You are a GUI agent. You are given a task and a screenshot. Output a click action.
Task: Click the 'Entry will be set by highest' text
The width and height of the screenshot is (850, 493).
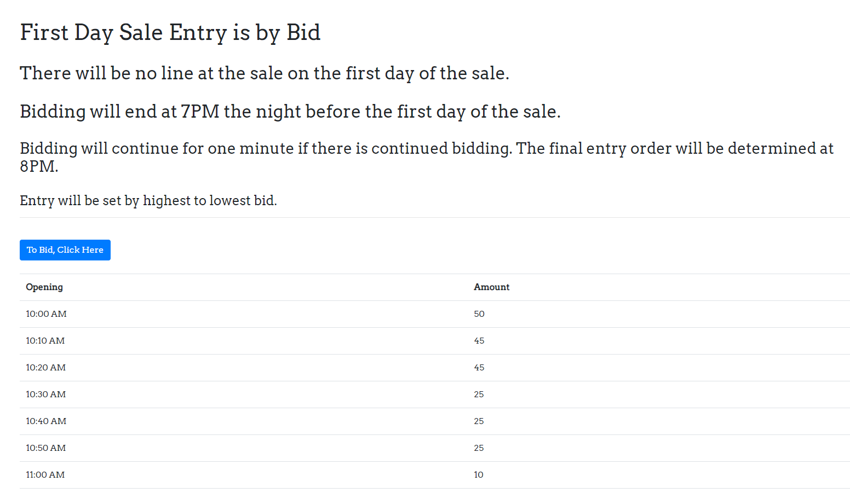(148, 201)
